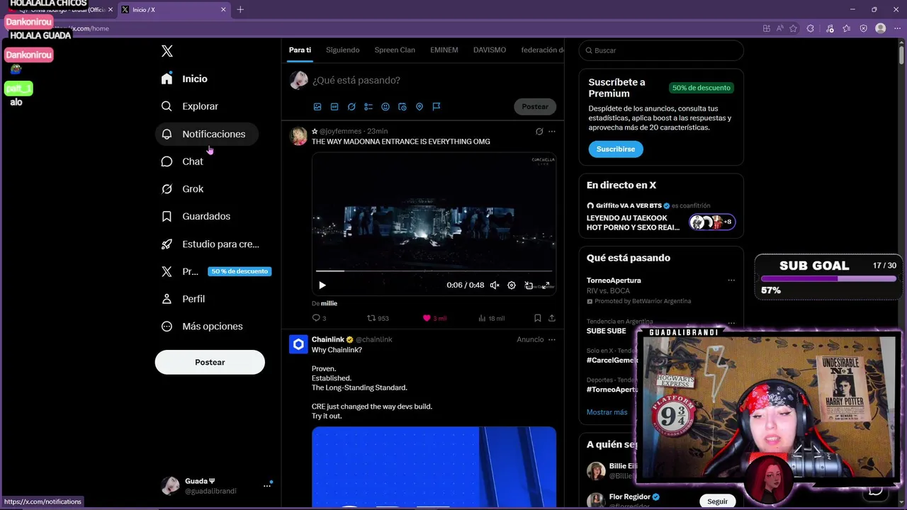Open Chainlink profile avatar
This screenshot has width=907, height=510.
coord(298,344)
